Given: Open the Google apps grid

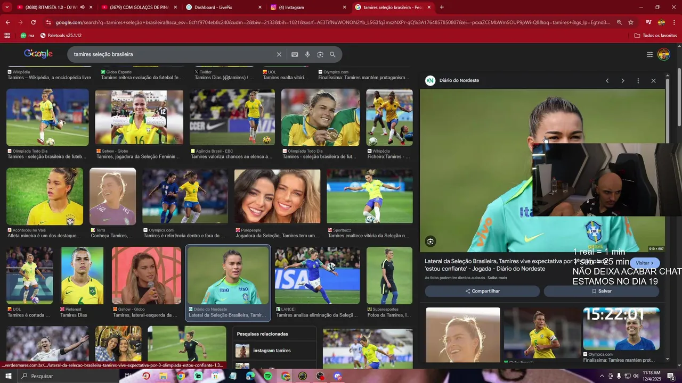Looking at the screenshot, I should click(650, 54).
